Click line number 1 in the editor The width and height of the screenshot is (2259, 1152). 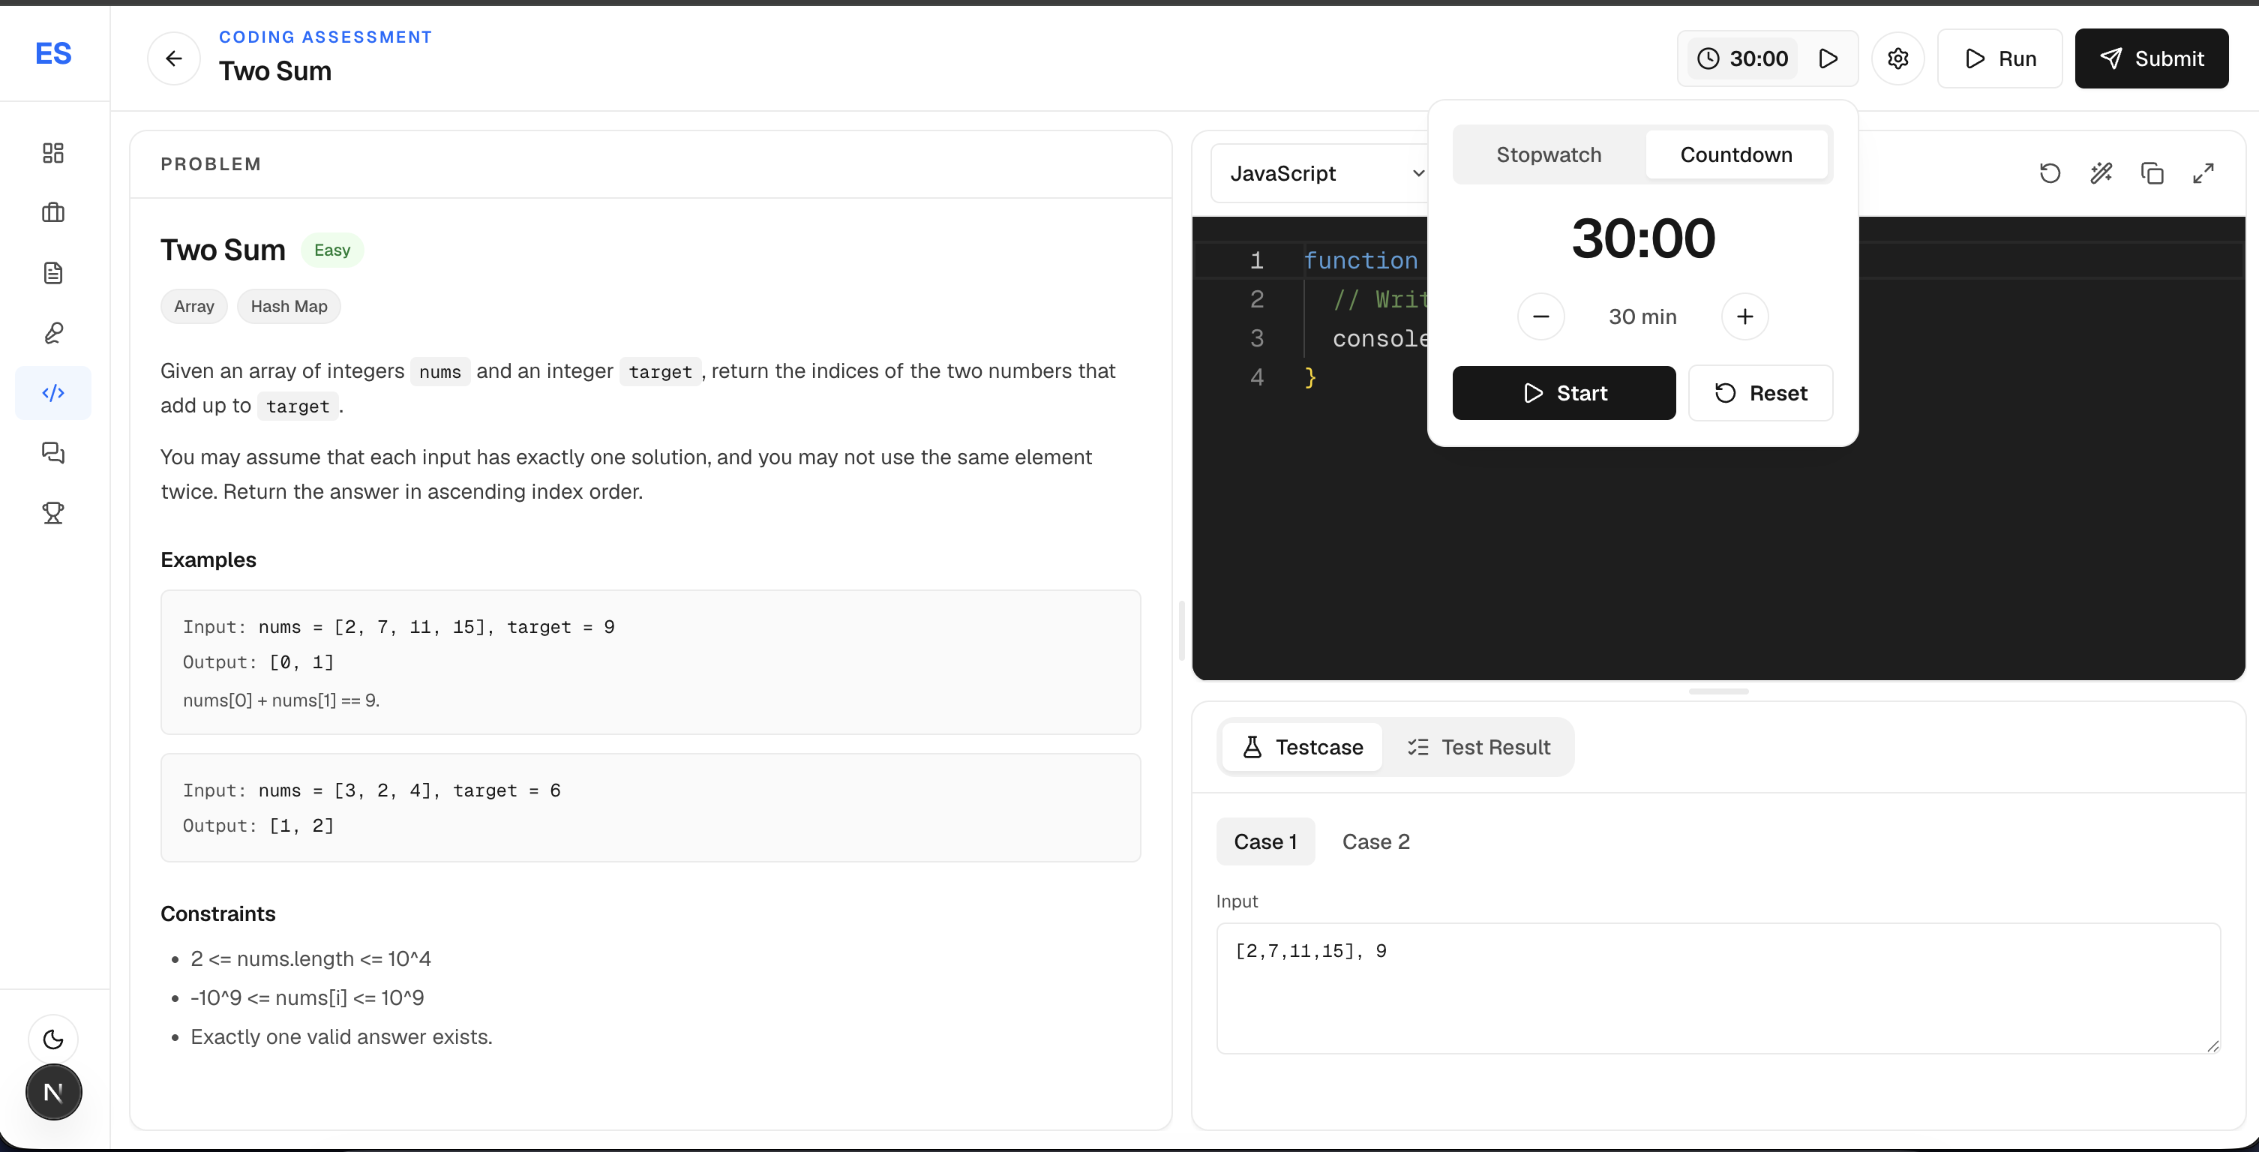point(1257,260)
